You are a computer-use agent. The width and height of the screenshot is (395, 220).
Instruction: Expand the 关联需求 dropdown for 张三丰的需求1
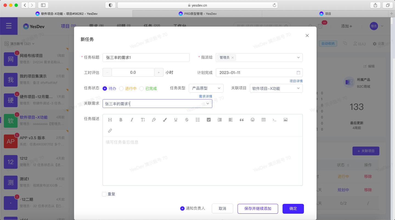point(208,104)
